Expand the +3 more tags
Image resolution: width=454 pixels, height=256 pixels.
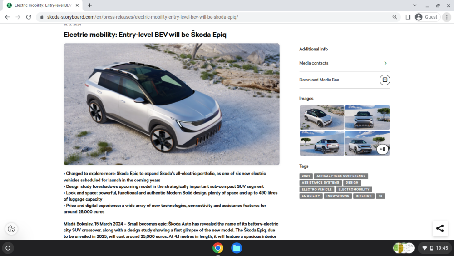tap(380, 196)
